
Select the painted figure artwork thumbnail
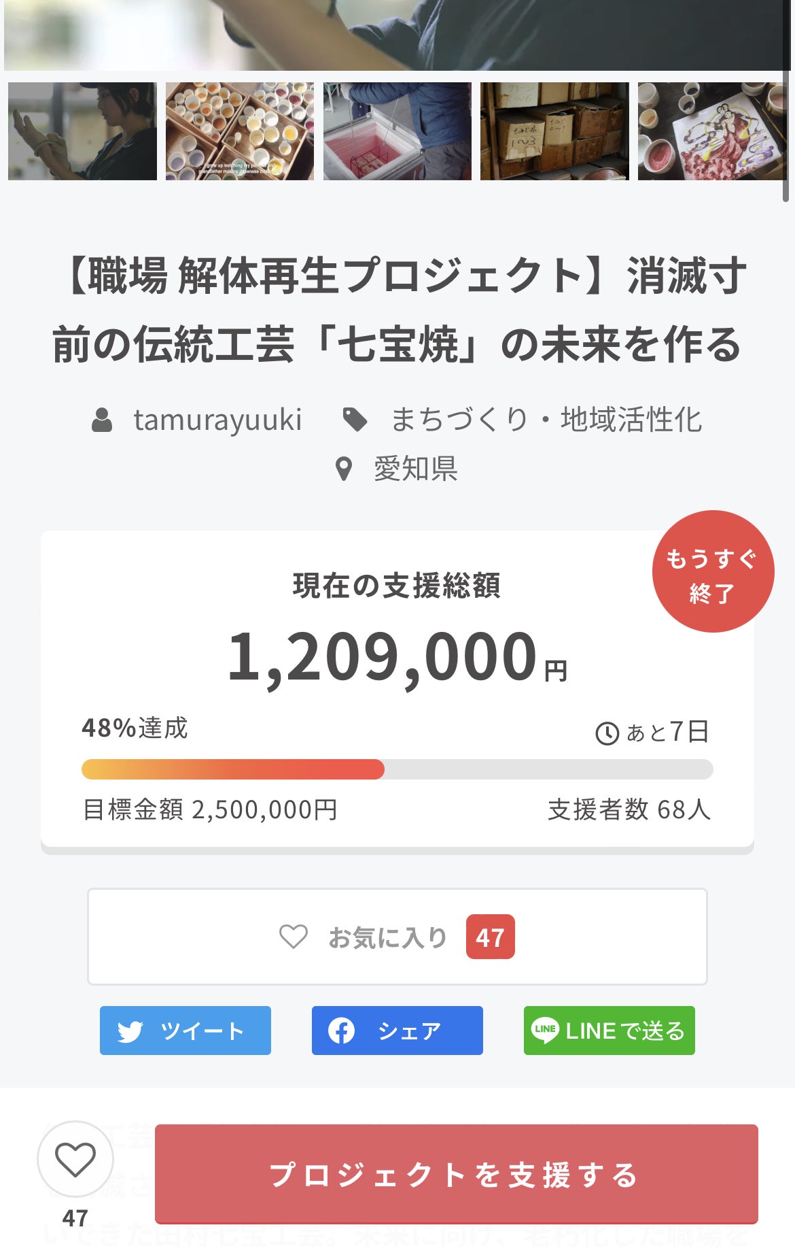[711, 131]
